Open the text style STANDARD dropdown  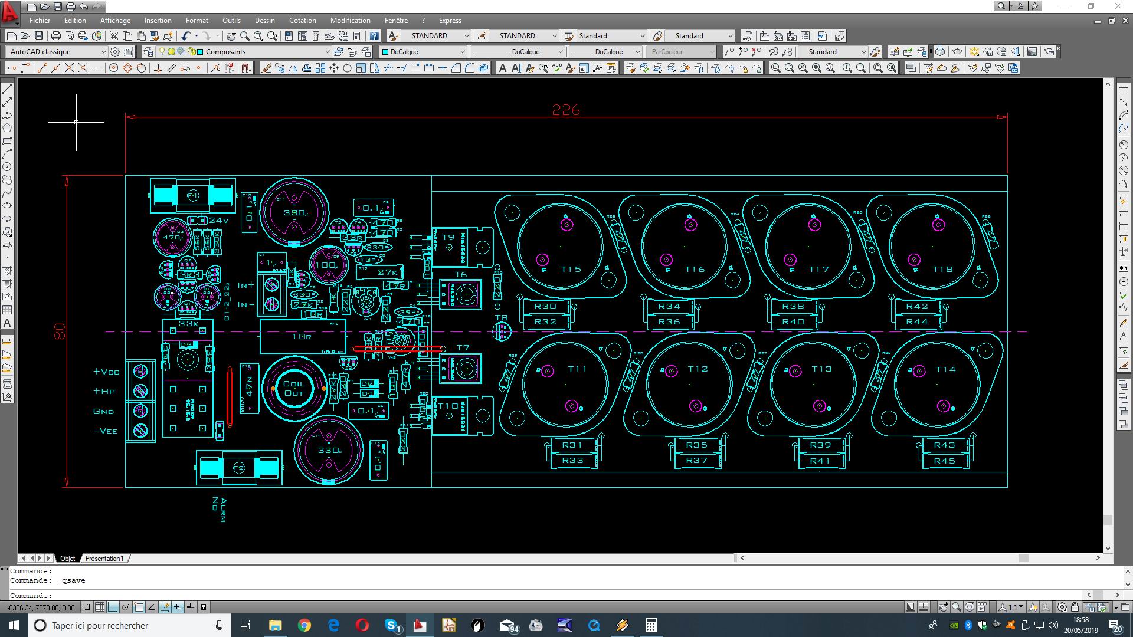466,36
